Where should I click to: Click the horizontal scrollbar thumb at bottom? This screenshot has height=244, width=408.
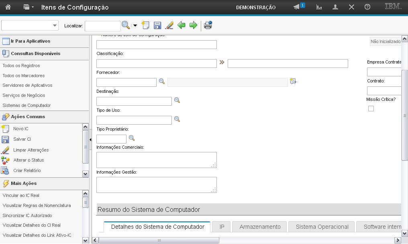[x=159, y=240]
